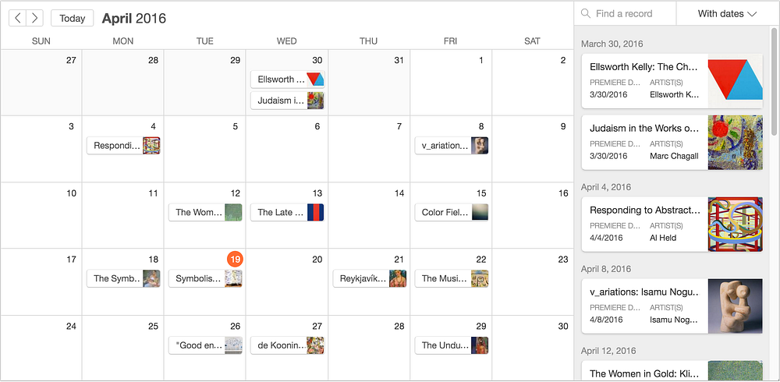
Task: Open the v_ariations event on April 8
Action: [452, 146]
